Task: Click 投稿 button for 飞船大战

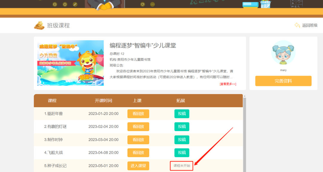Action: (182, 153)
